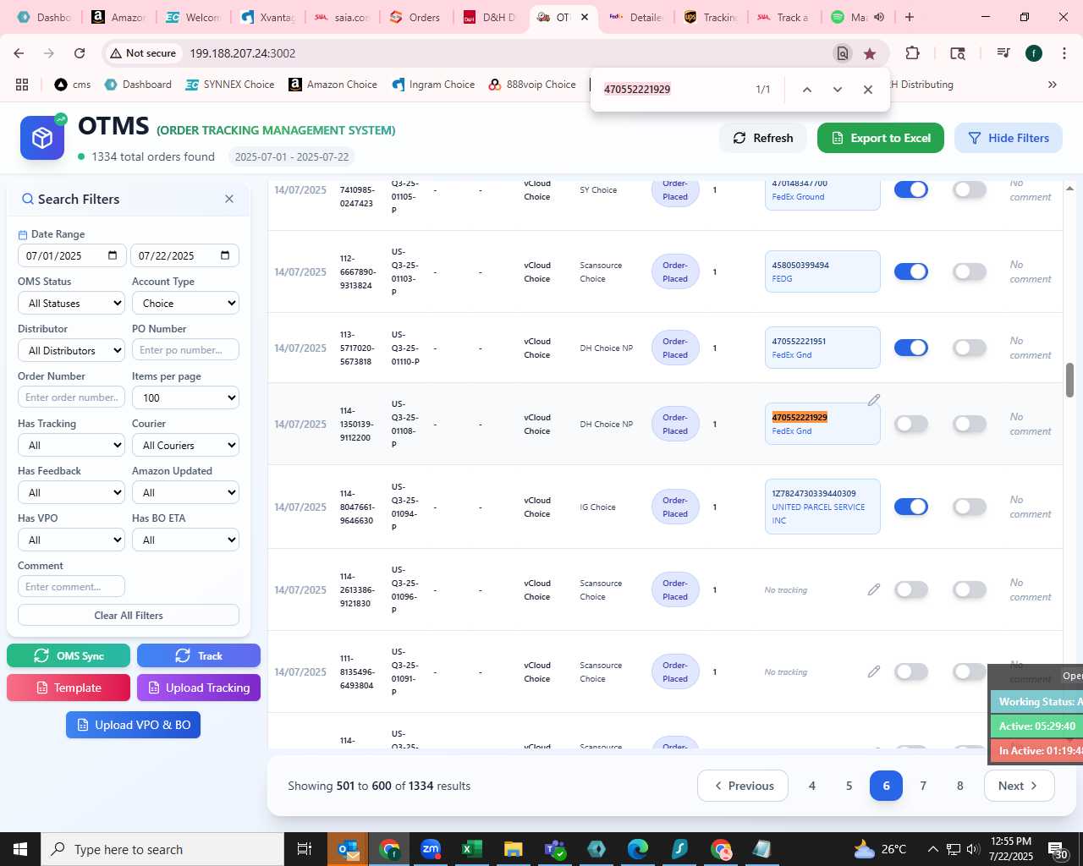Enable first switch for tracking 470552221929
The height and width of the screenshot is (866, 1083).
[911, 424]
